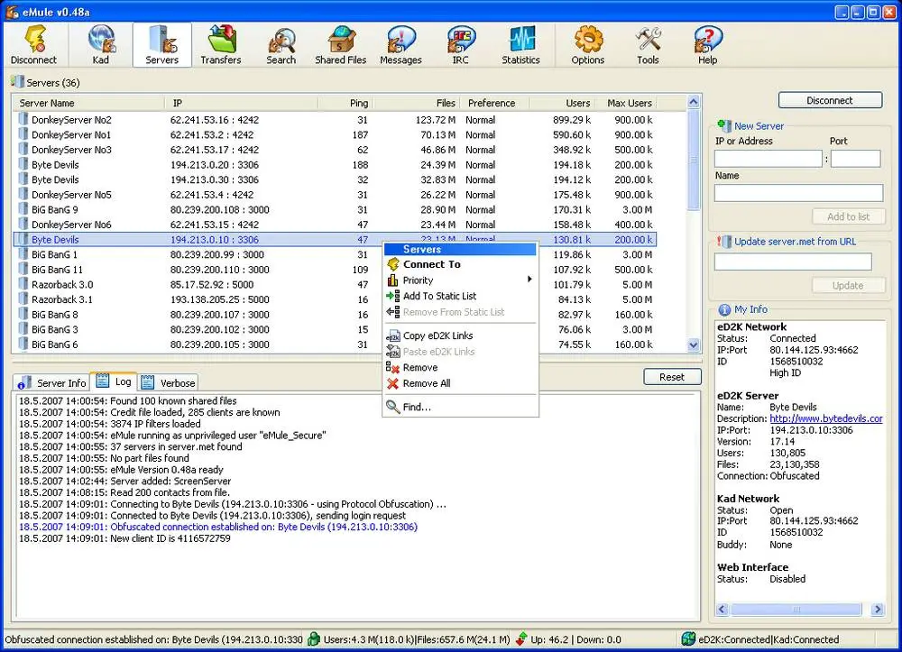The height and width of the screenshot is (652, 902).
Task: Open Transfers from the toolbar
Action: click(x=221, y=45)
